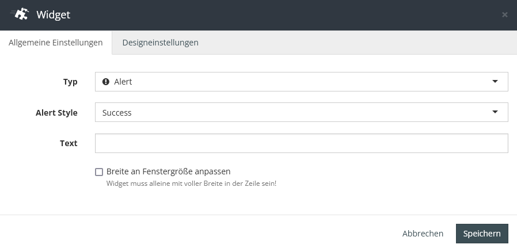Click the Abbrechen button
Image resolution: width=517 pixels, height=252 pixels.
tap(423, 234)
